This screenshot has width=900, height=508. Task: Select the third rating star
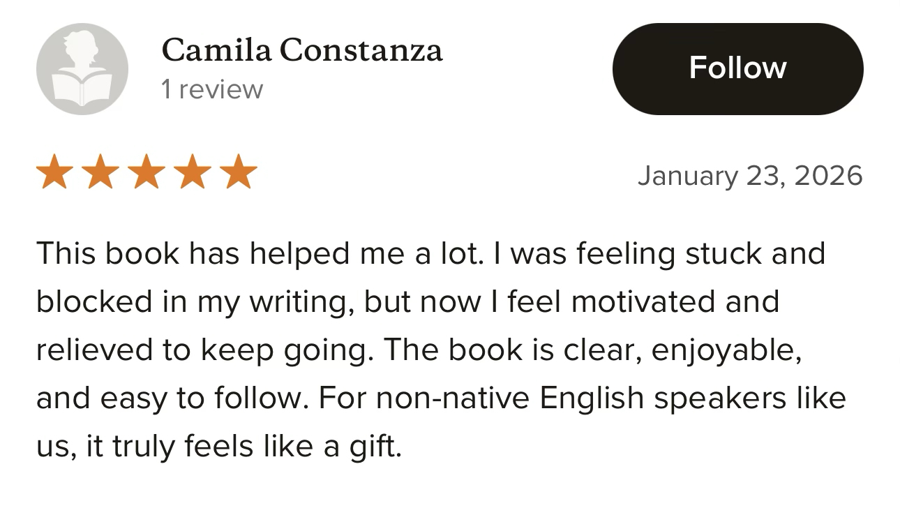point(147,172)
